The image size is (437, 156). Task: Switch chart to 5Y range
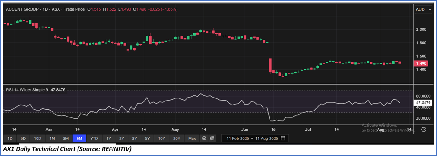[147, 139]
